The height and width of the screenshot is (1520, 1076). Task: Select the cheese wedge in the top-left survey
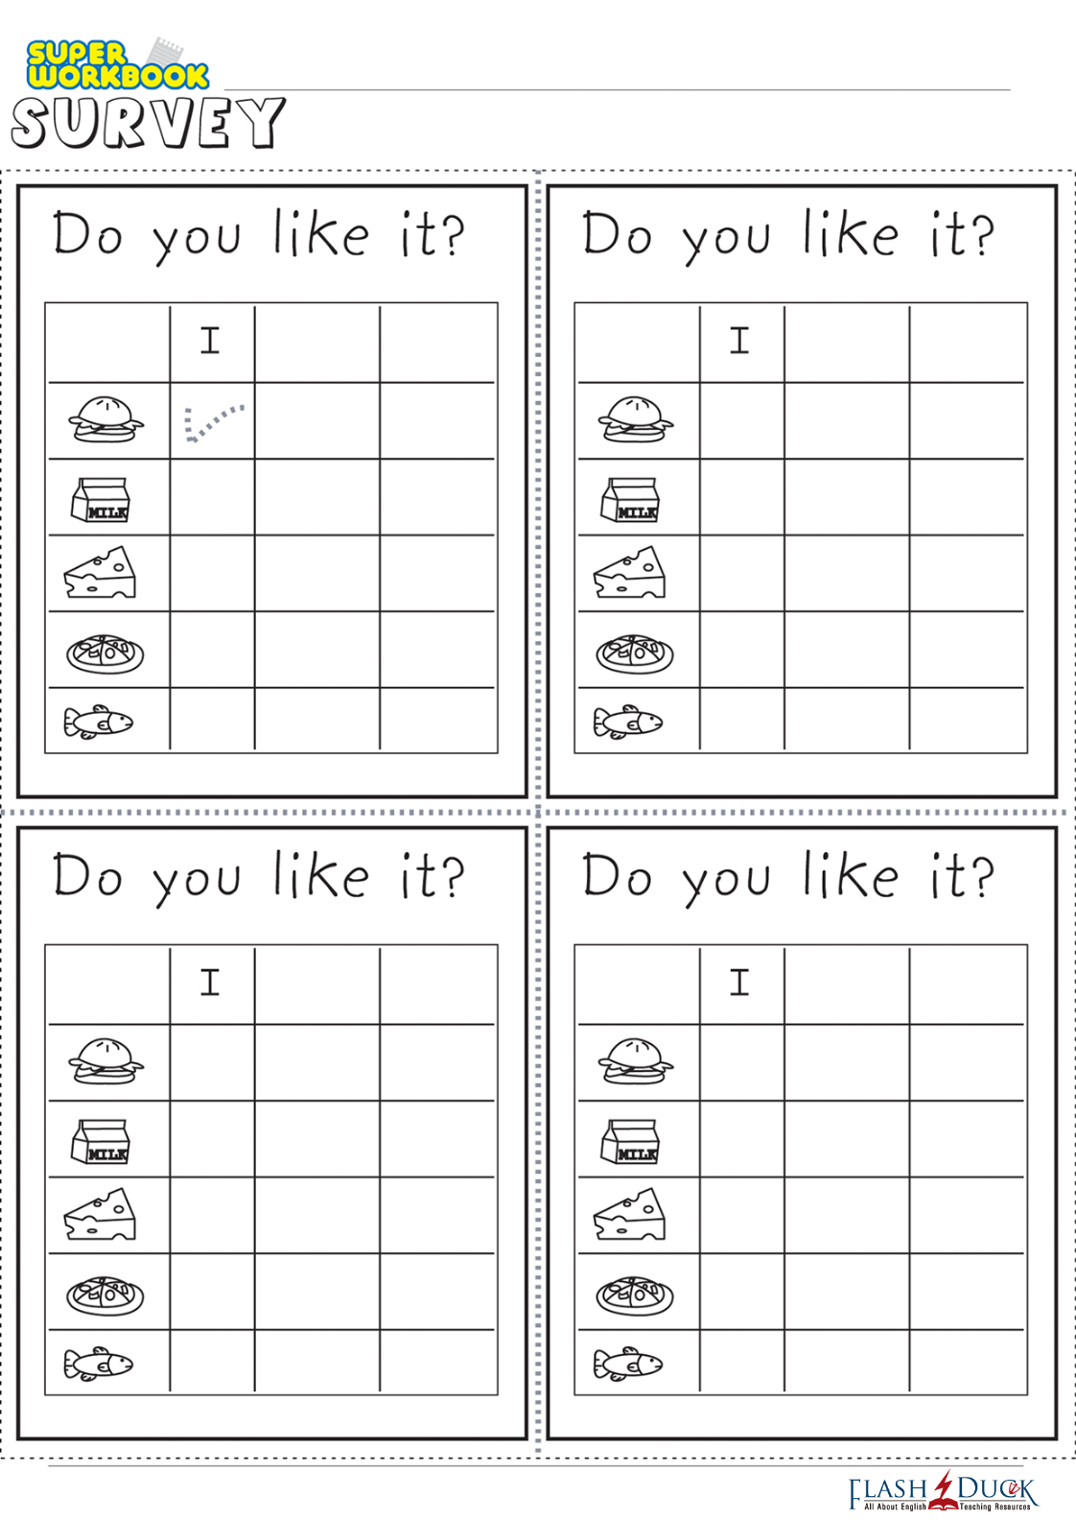tap(101, 574)
